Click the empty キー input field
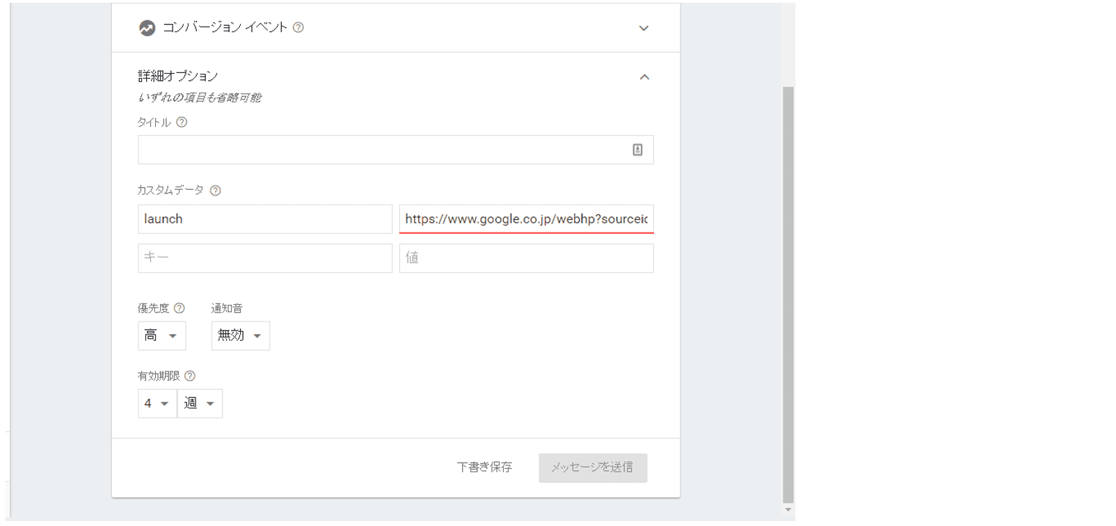This screenshot has width=1116, height=526. pos(264,258)
